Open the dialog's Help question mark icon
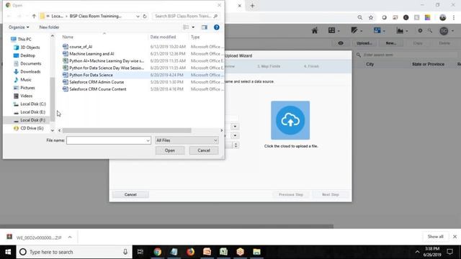461x259 pixels. [x=216, y=27]
